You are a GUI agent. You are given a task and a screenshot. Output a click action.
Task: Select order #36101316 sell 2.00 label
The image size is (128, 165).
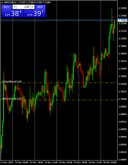pyautogui.click(x=12, y=99)
